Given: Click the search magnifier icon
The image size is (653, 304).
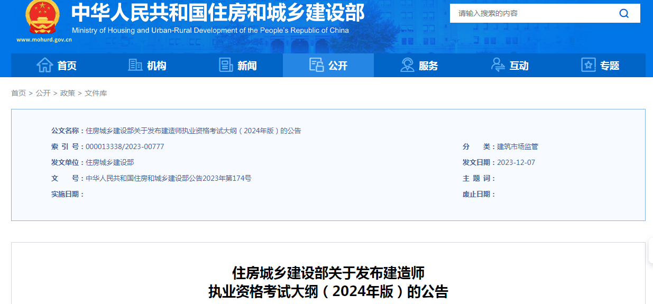Looking at the screenshot, I should point(624,13).
